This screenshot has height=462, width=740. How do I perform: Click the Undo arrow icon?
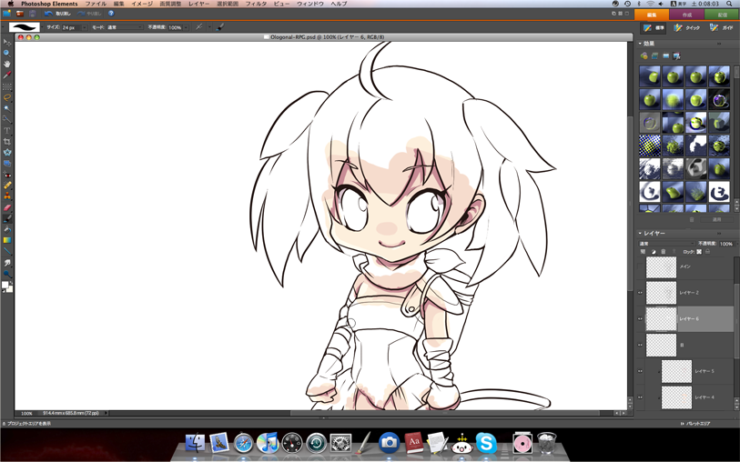pyautogui.click(x=48, y=14)
